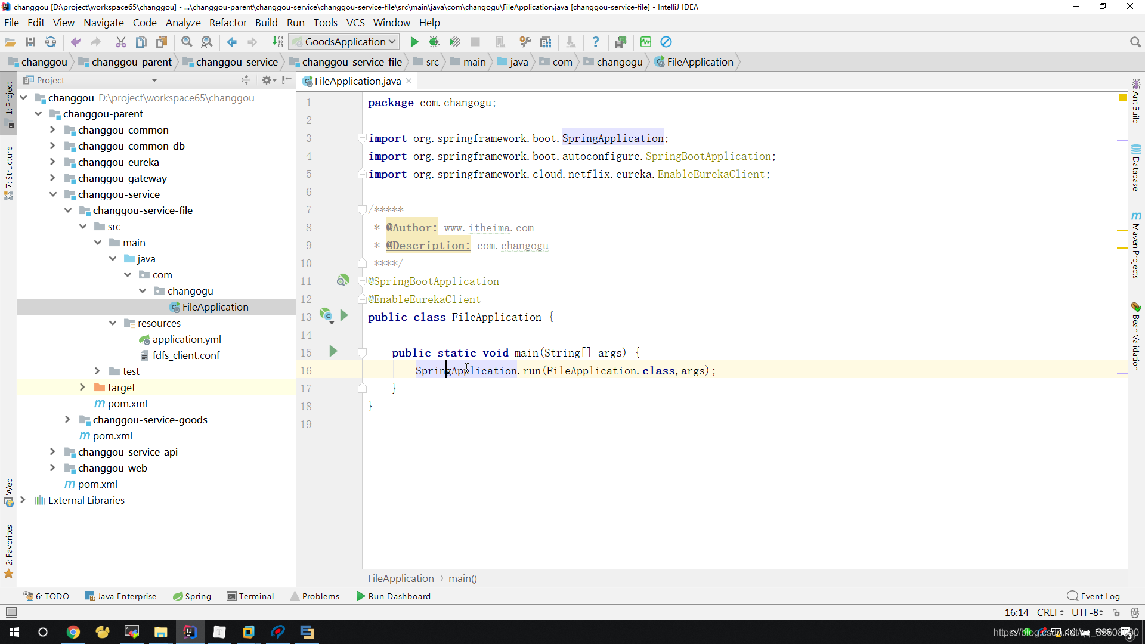The width and height of the screenshot is (1145, 644).
Task: Click the Help question mark icon
Action: click(595, 42)
